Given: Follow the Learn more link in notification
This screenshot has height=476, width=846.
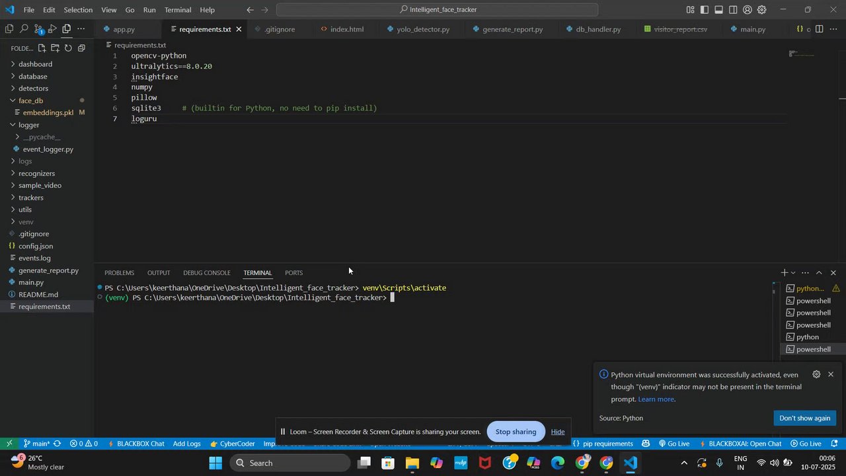Looking at the screenshot, I should (x=656, y=399).
